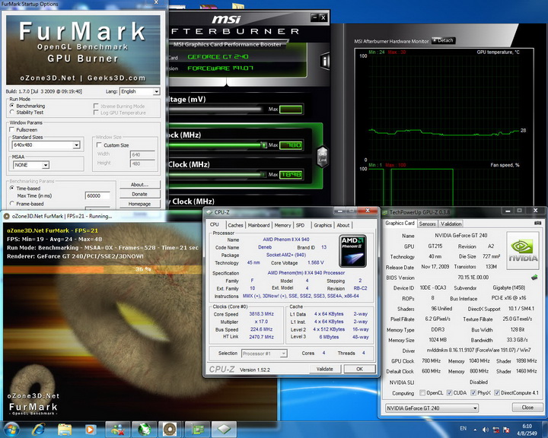Screen dimensions: 548x438
Task: Click GPU-Z Close button
Action: click(x=527, y=408)
